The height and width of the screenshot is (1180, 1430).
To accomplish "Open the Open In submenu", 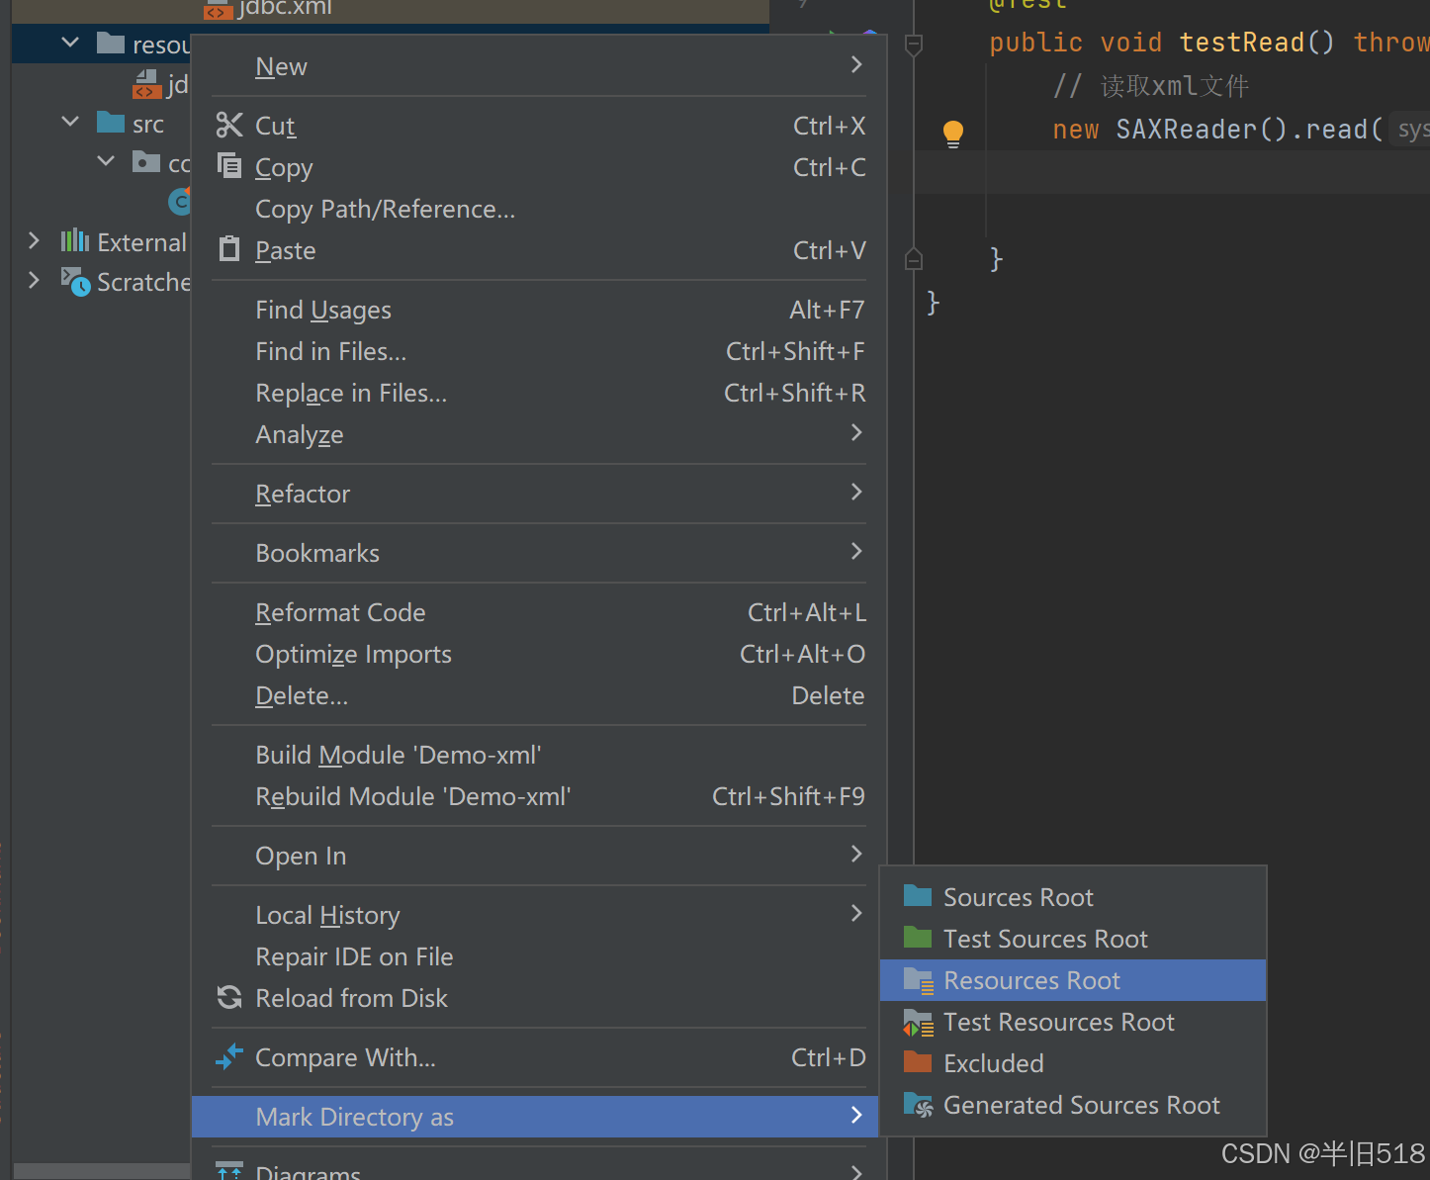I will tap(539, 856).
